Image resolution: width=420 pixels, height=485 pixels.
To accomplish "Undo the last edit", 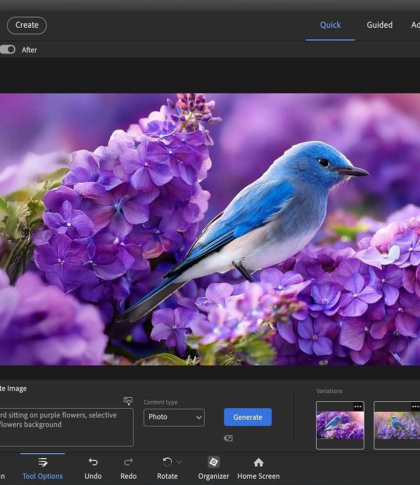I will tap(93, 463).
